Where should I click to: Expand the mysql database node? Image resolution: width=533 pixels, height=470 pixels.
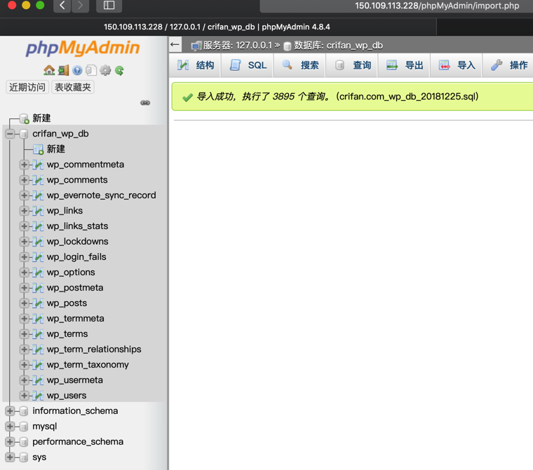point(10,427)
